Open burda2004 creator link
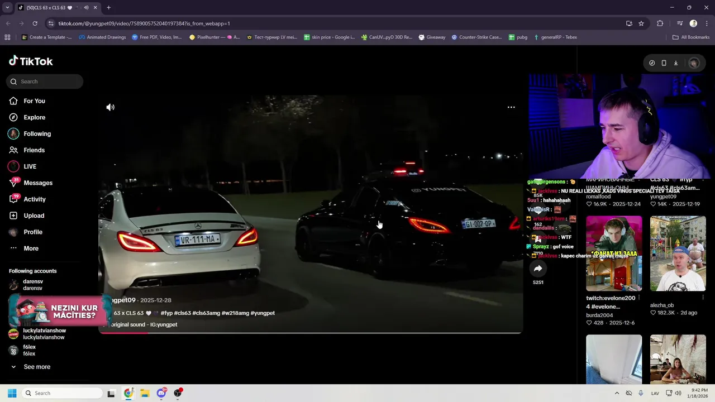 pos(599,315)
